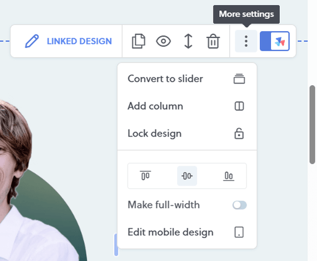Screen dimensions: 317x261
Task: Duplicate the section with copy icon
Action: point(138,41)
